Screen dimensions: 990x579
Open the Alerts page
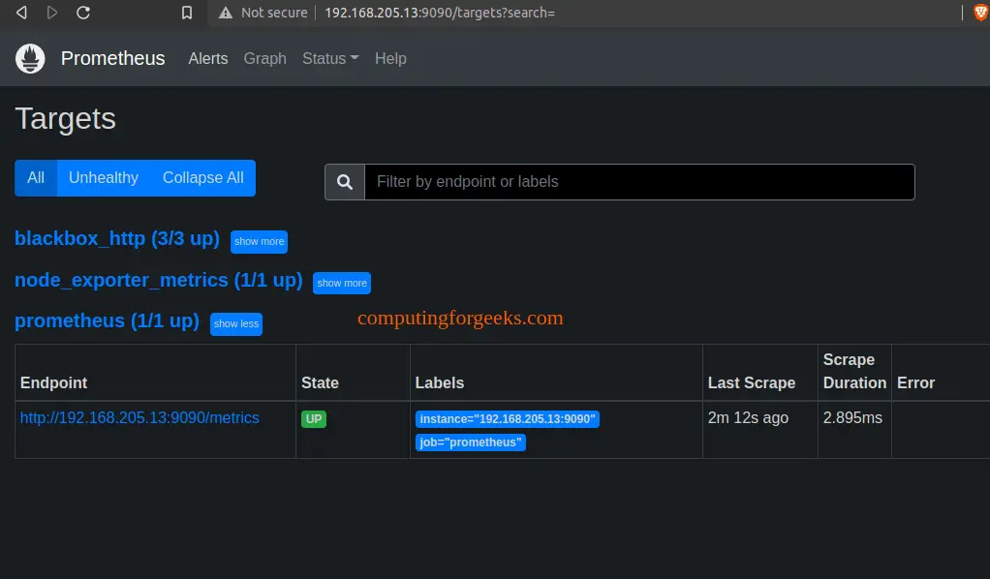pyautogui.click(x=208, y=58)
